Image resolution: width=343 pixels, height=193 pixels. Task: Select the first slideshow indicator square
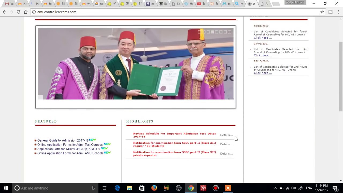200,32
